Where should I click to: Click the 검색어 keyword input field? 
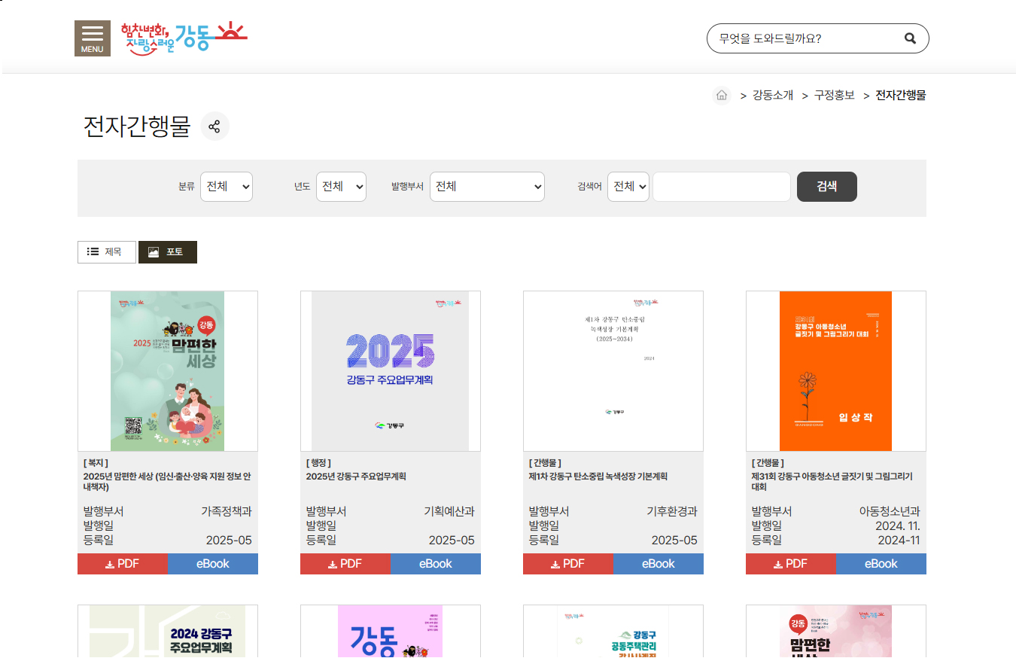(721, 187)
